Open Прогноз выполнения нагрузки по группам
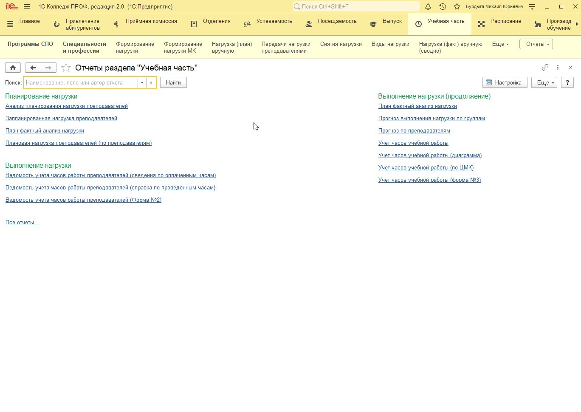581x412 pixels. pyautogui.click(x=432, y=119)
